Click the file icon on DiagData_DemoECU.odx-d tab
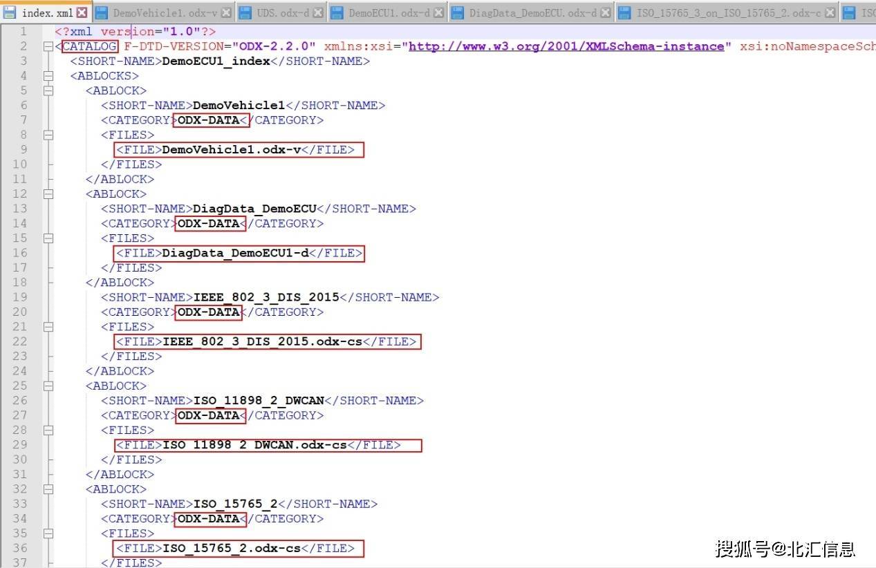 pos(458,12)
